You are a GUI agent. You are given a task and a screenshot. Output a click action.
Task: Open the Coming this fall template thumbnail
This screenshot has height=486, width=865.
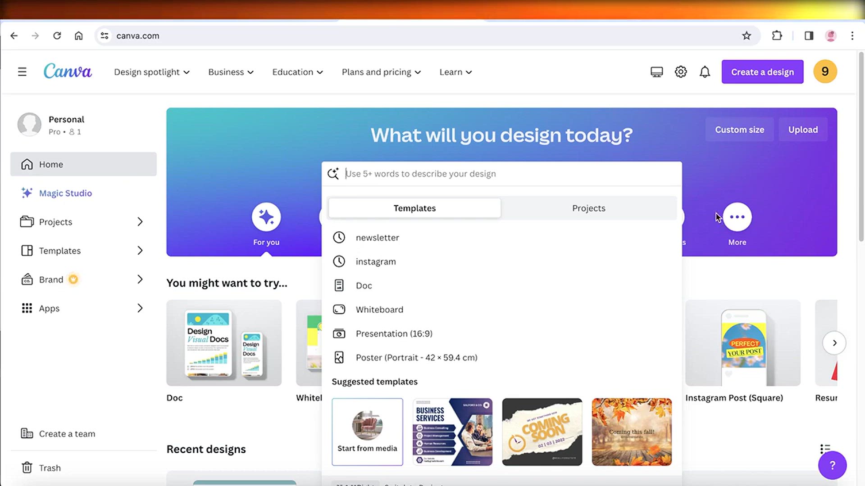[x=632, y=432]
